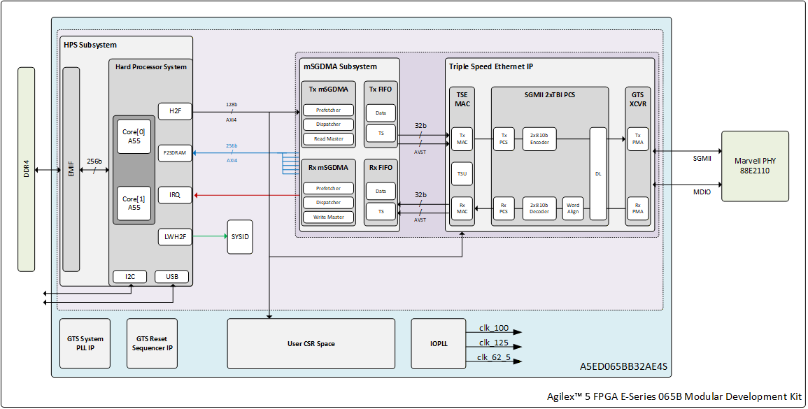808x409 pixels.
Task: Click the blue 256b AXI4 label
Action: (x=232, y=153)
